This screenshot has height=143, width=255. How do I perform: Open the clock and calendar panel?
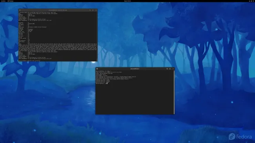(x=127, y=1)
